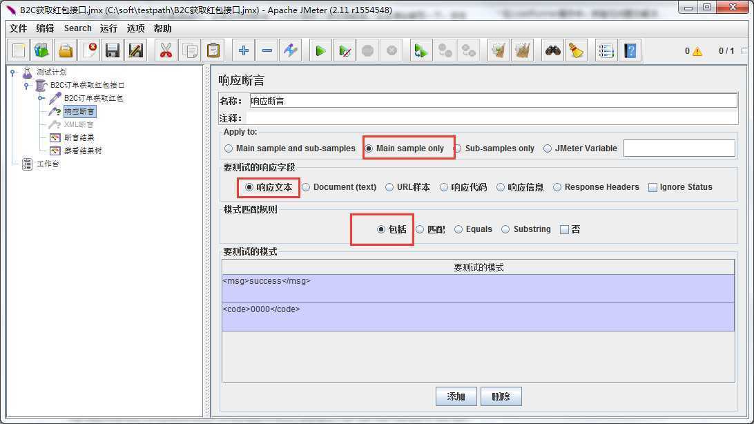This screenshot has height=424, width=754.
Task: Open the 帮助 menu
Action: coord(162,28)
